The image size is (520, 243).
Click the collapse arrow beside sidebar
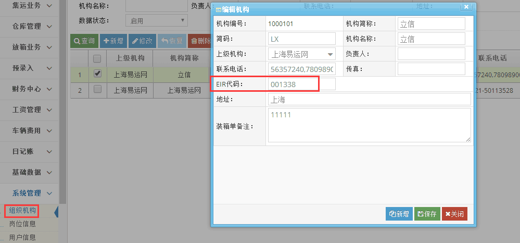56,211
